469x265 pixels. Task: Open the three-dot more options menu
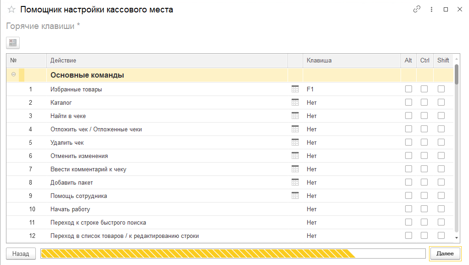tap(431, 9)
